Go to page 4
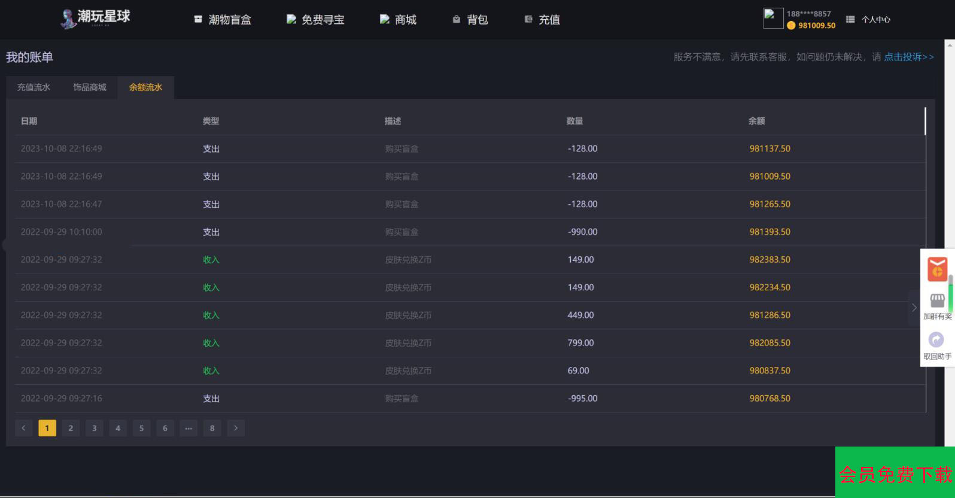 click(x=118, y=428)
